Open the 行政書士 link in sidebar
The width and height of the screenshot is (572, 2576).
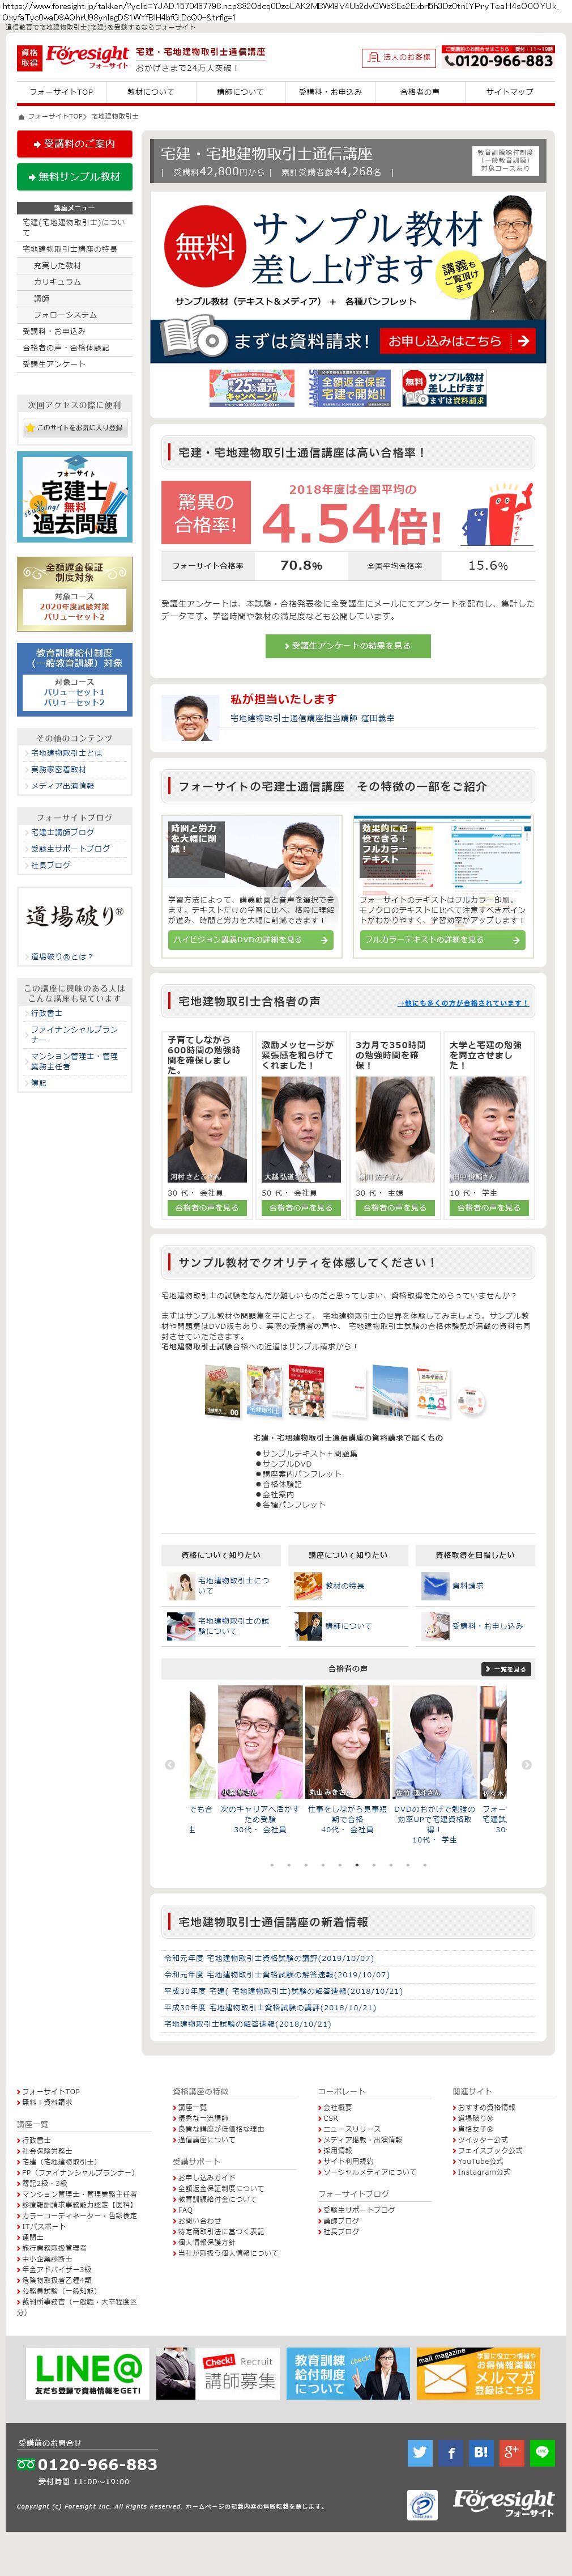46,1013
